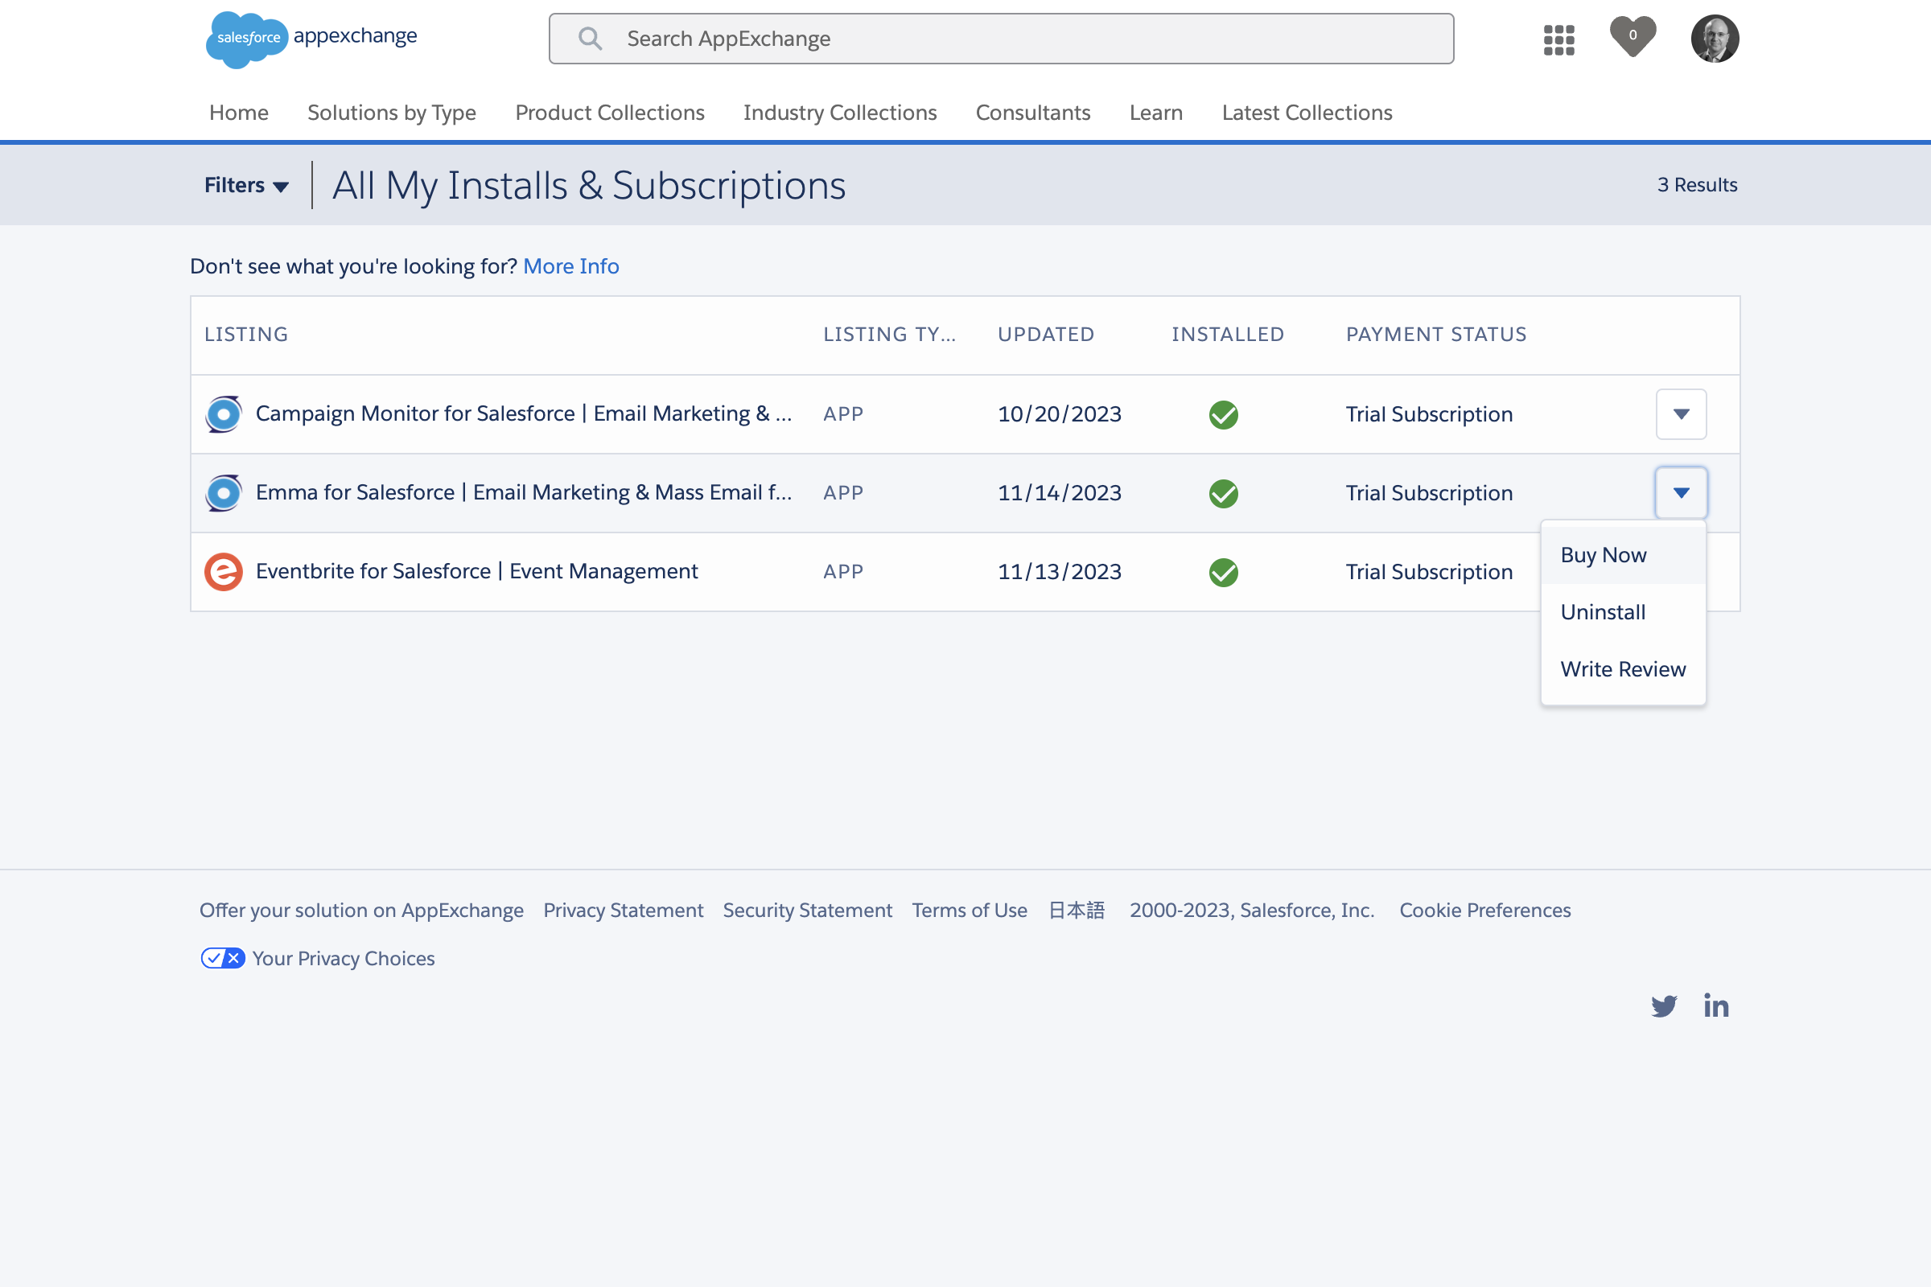Select the 11/14/2023 updated date
Image resolution: width=1931 pixels, height=1287 pixels.
point(1059,493)
